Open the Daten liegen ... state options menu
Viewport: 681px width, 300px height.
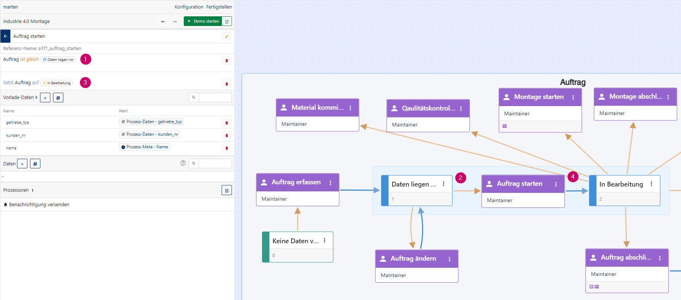444,184
